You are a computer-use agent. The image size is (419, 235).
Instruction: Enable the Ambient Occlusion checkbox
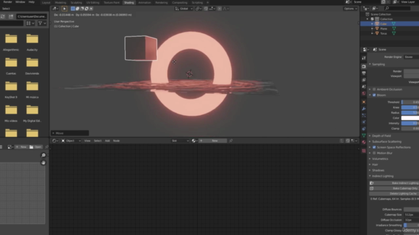374,89
